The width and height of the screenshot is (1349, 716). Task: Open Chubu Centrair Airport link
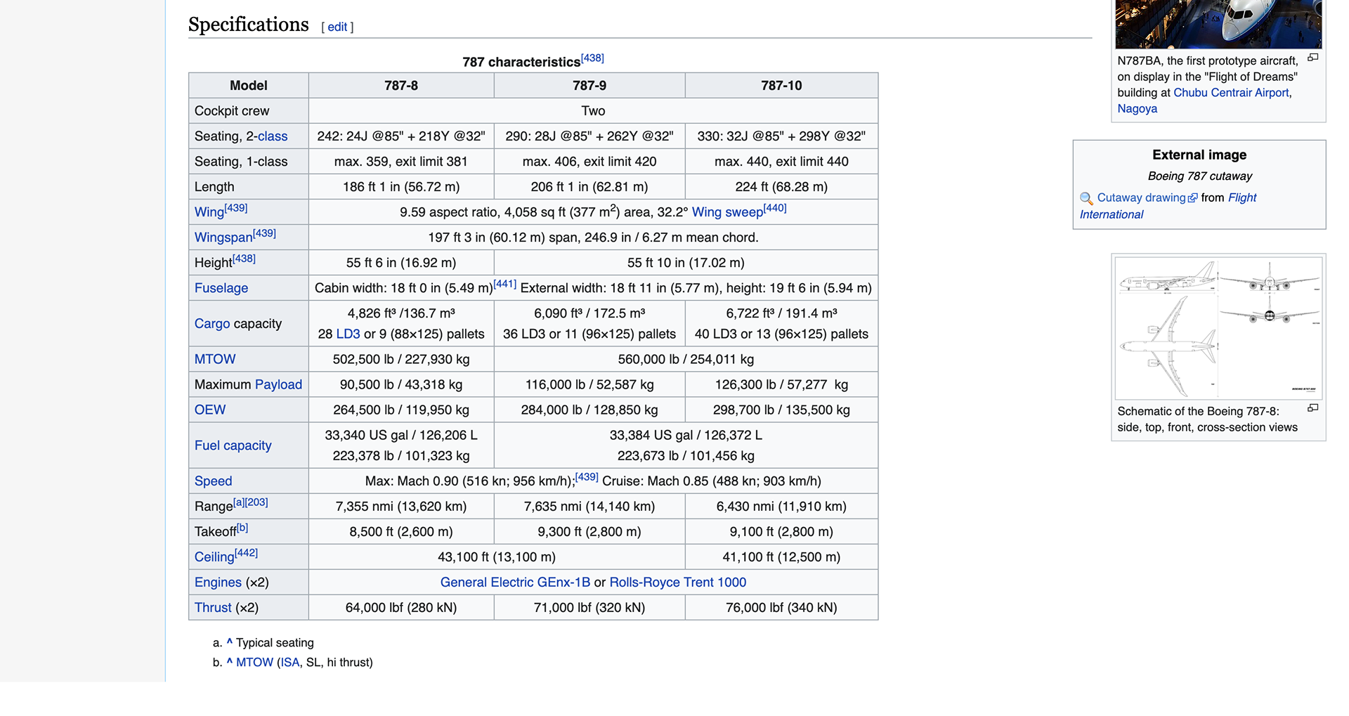pyautogui.click(x=1231, y=93)
